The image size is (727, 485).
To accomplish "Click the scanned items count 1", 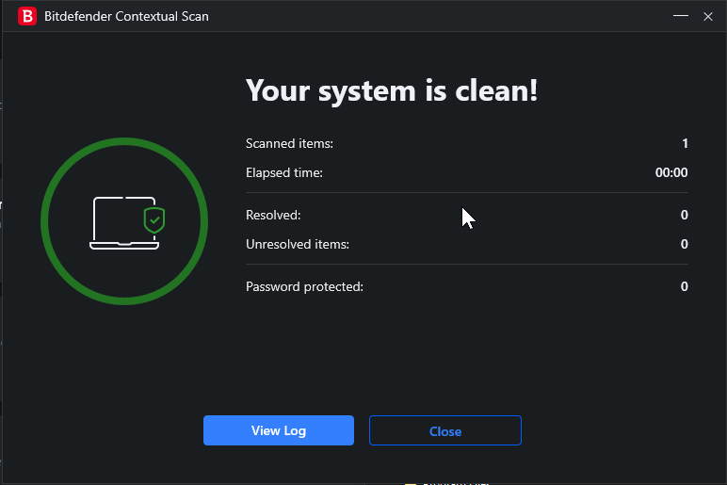I will point(685,144).
